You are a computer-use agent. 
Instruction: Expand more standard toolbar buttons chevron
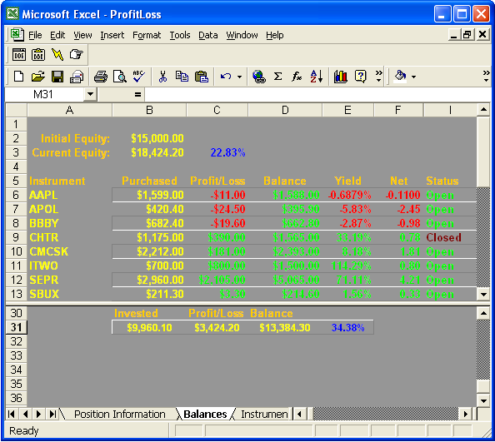(378, 77)
